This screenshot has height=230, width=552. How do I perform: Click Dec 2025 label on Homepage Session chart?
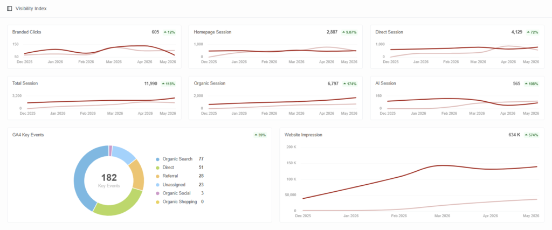click(x=208, y=61)
